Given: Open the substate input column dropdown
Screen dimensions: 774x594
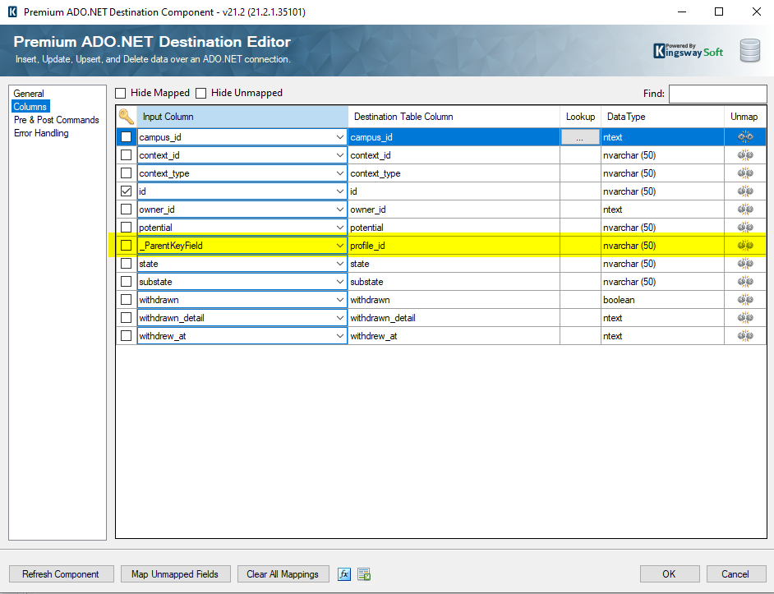Looking at the screenshot, I should tap(339, 282).
